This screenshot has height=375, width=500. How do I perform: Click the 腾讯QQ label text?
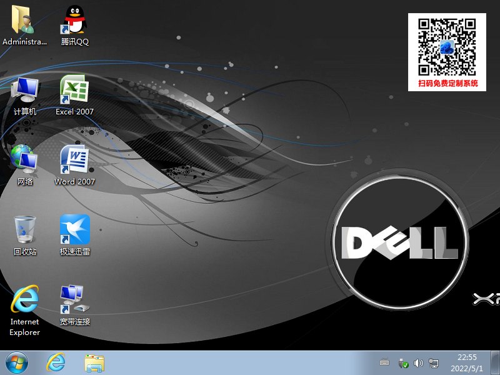click(x=74, y=42)
